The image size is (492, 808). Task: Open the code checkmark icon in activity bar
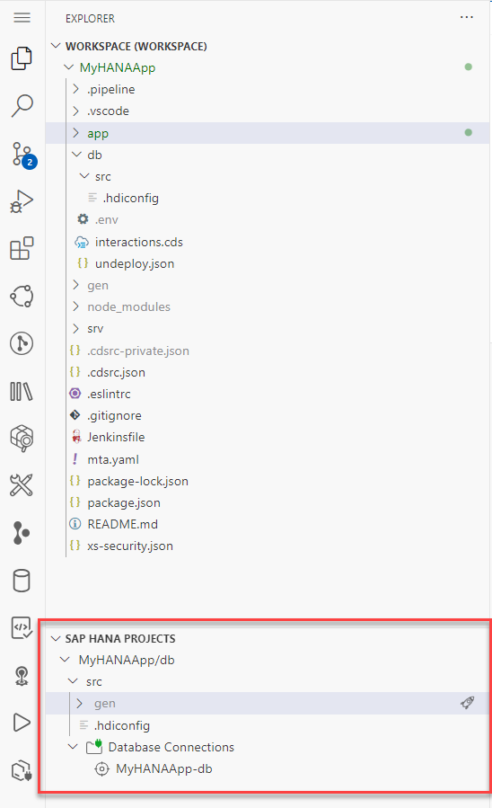22,627
